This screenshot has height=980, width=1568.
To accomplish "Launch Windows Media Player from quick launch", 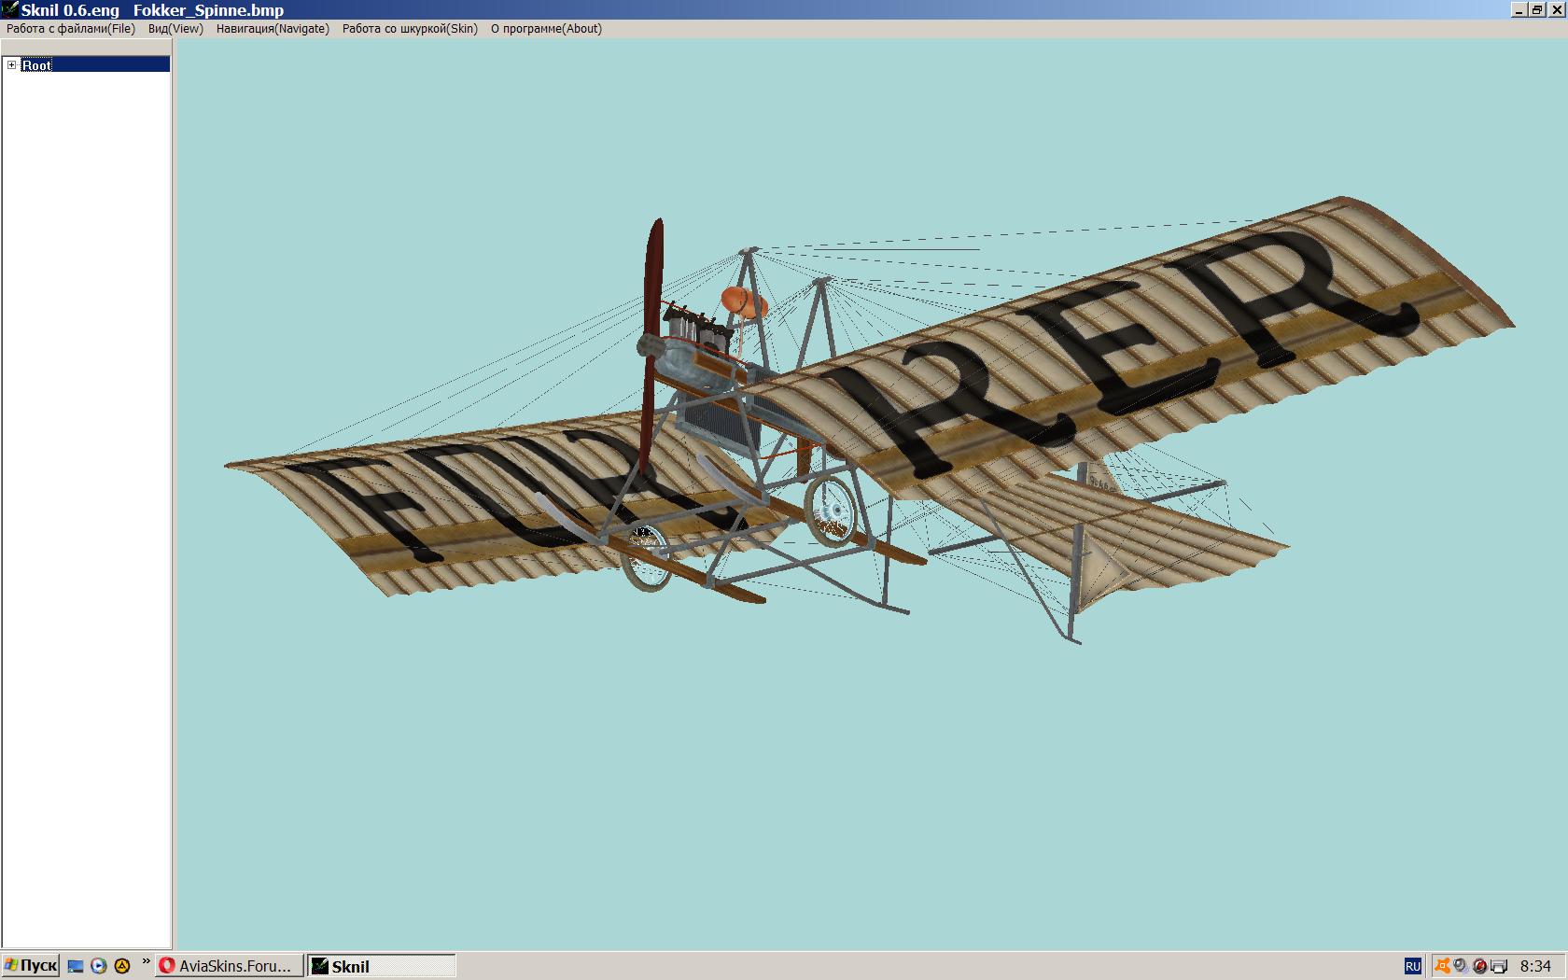I will 99,966.
